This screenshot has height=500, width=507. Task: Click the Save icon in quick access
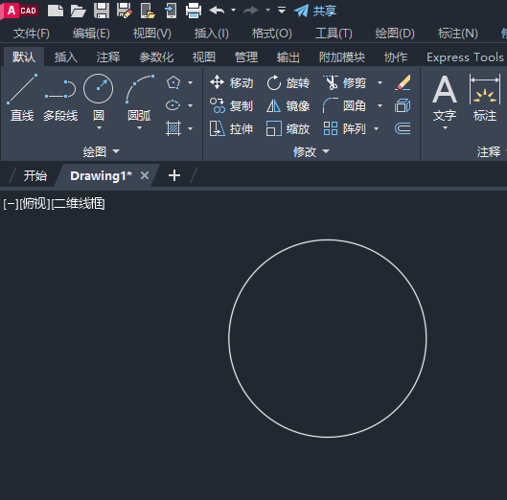[102, 11]
